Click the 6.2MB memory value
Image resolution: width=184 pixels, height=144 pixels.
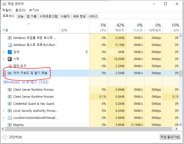(120, 111)
